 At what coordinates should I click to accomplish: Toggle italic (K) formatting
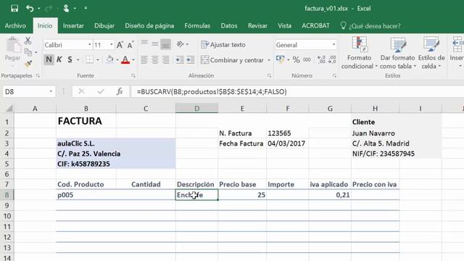click(59, 59)
